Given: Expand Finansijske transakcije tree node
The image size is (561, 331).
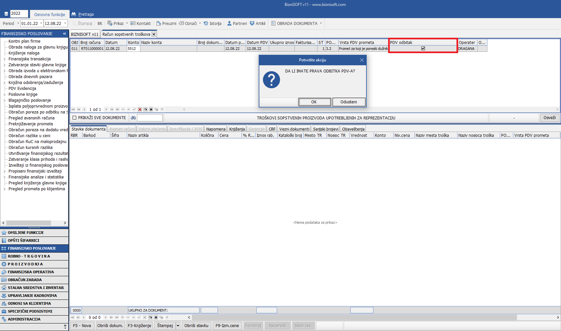Looking at the screenshot, I should 5,59.
